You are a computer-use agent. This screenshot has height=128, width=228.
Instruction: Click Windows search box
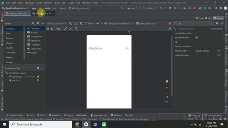[40, 124]
